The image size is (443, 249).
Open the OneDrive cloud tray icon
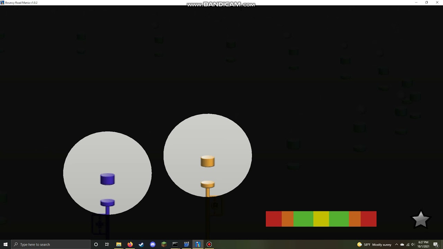pos(402,245)
